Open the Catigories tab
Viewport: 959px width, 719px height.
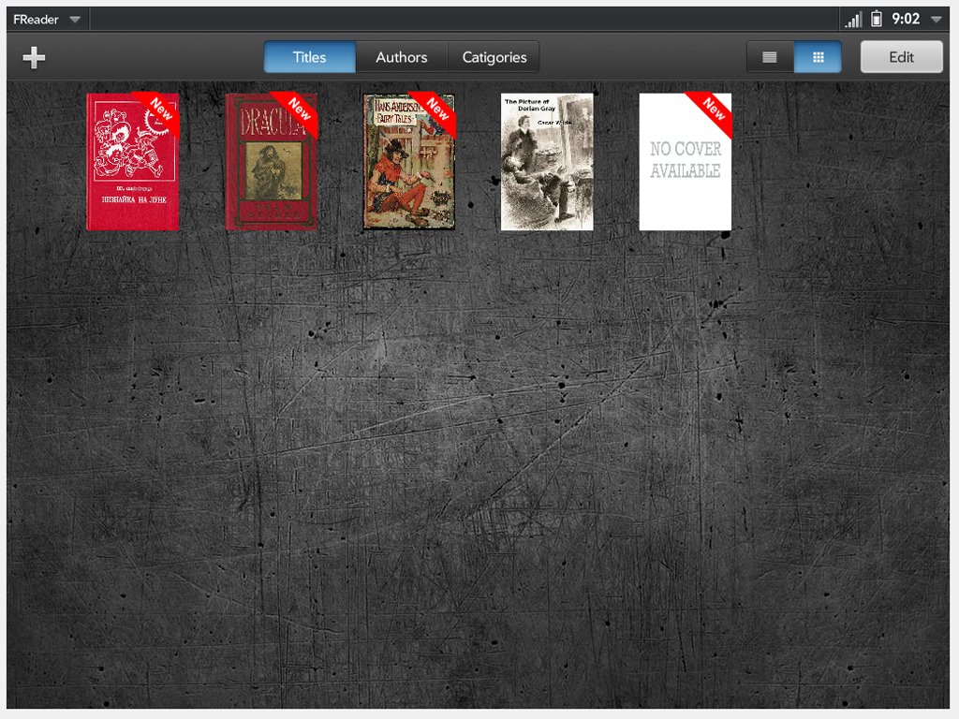[x=494, y=57]
